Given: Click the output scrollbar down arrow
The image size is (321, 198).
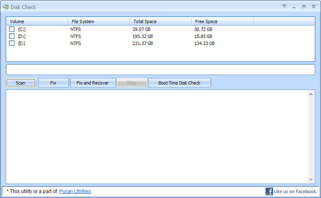Looking at the screenshot, I should [311, 180].
